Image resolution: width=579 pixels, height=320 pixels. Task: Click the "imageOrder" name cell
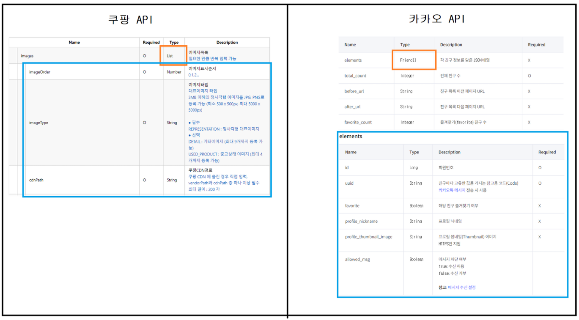coord(40,72)
